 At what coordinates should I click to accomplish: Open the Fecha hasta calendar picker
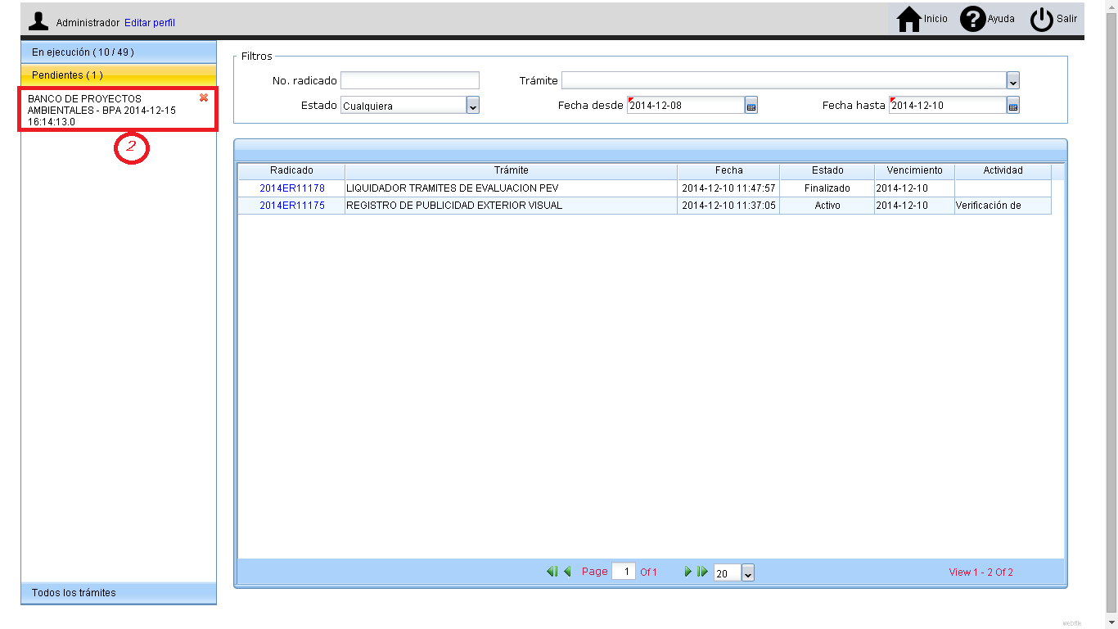(1013, 106)
